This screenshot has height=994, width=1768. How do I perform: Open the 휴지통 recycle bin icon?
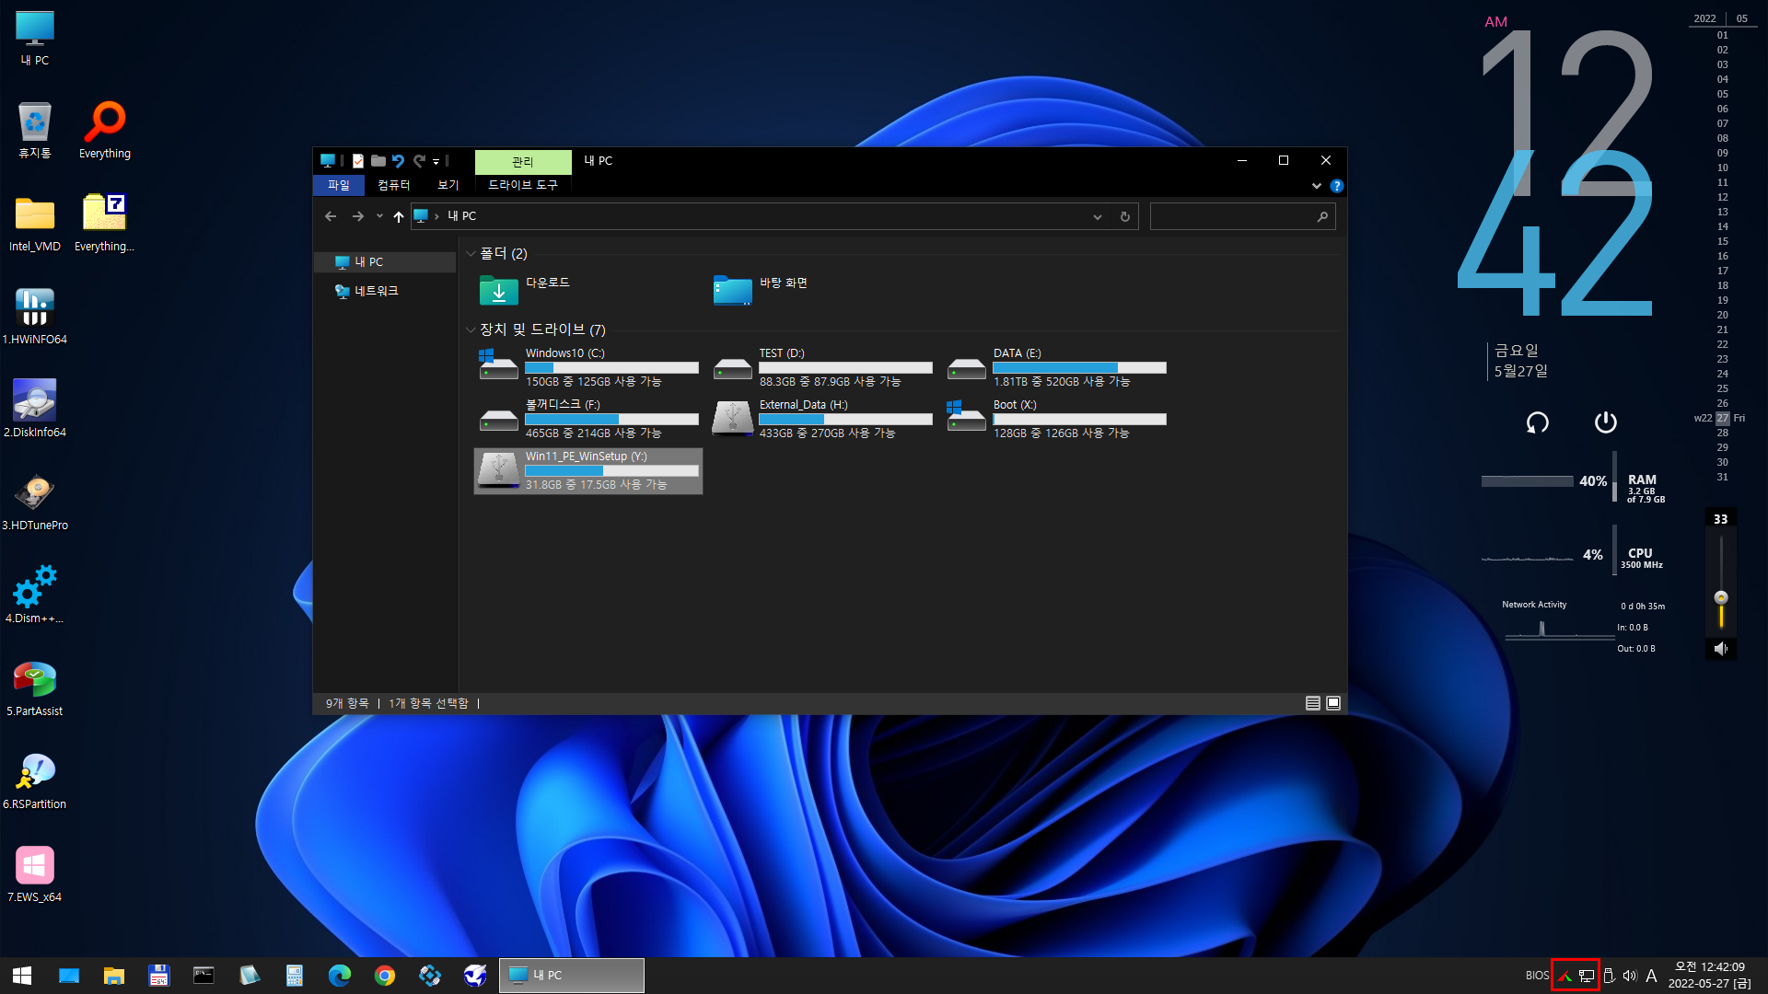[x=35, y=130]
